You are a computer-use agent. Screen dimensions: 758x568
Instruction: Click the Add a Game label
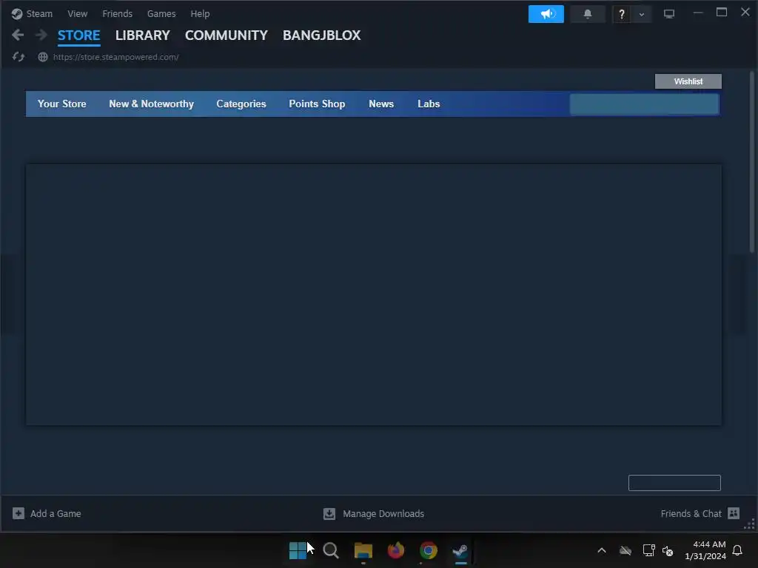(56, 513)
